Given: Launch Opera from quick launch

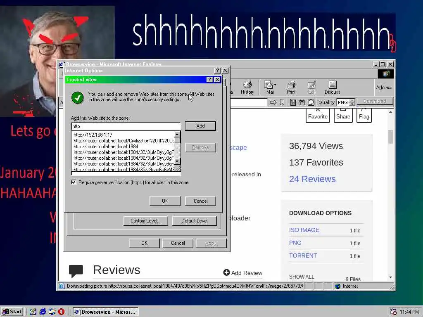Looking at the screenshot, I should pos(61,312).
